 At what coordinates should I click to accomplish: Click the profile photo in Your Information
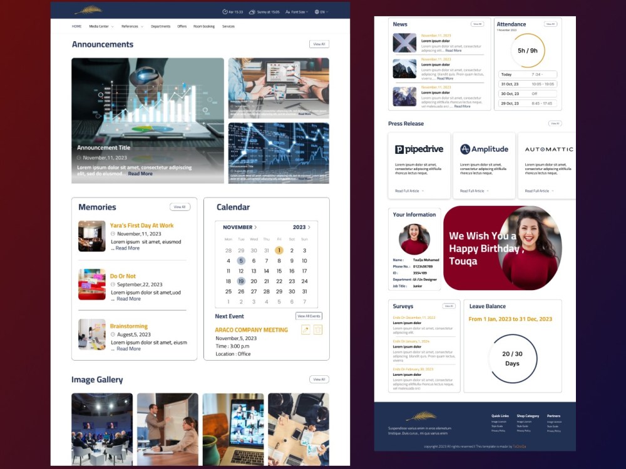pos(414,240)
